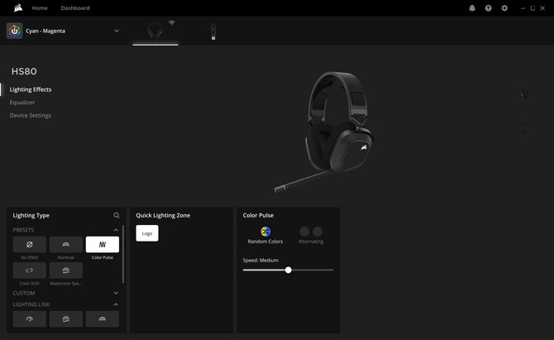Maximize the iCUE window
This screenshot has height=340, width=554.
533,8
